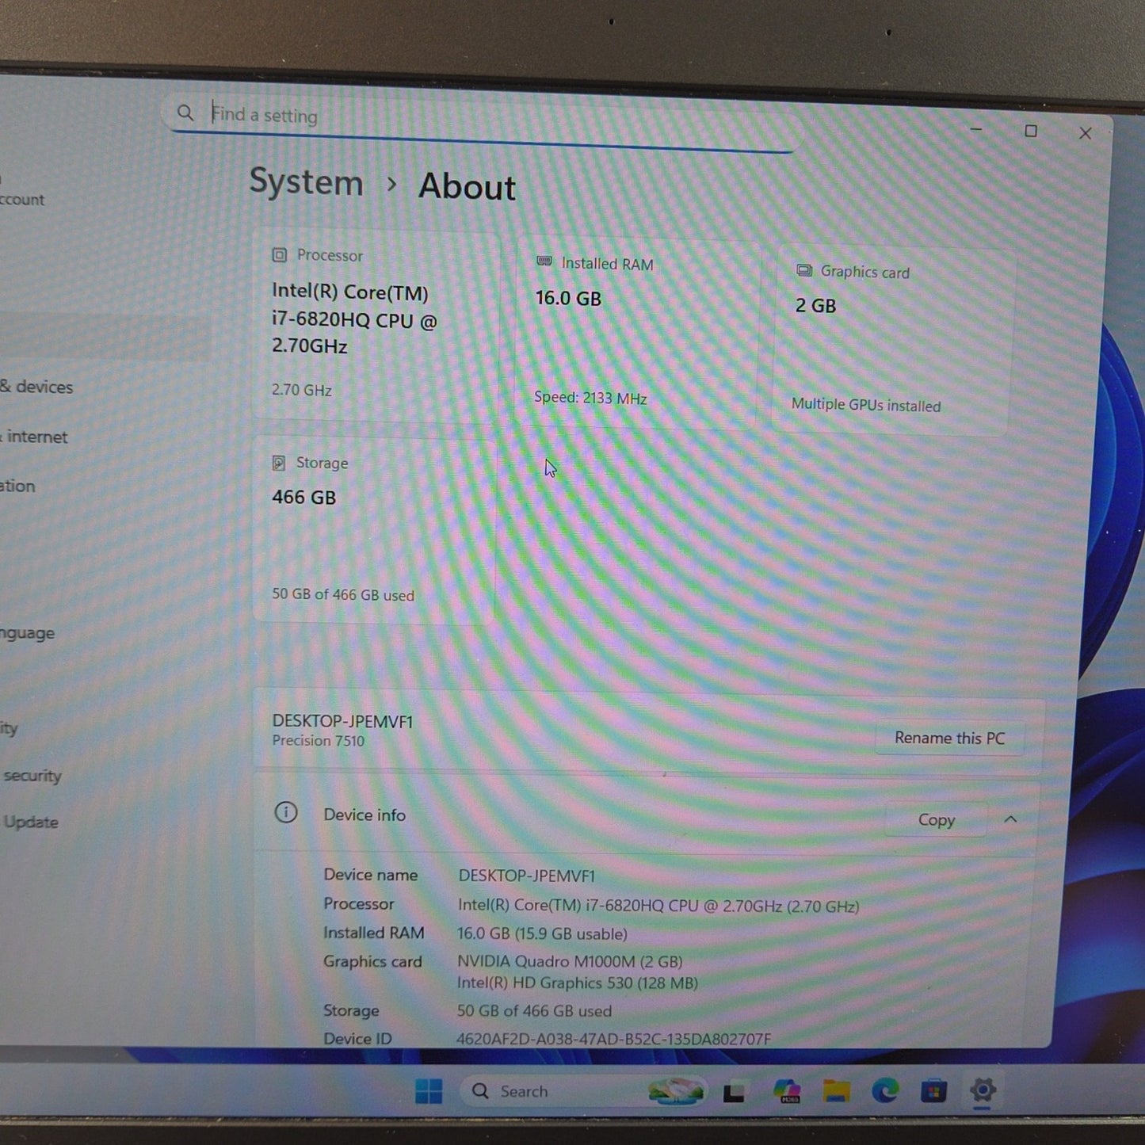Open Copilot app on taskbar

[x=787, y=1091]
